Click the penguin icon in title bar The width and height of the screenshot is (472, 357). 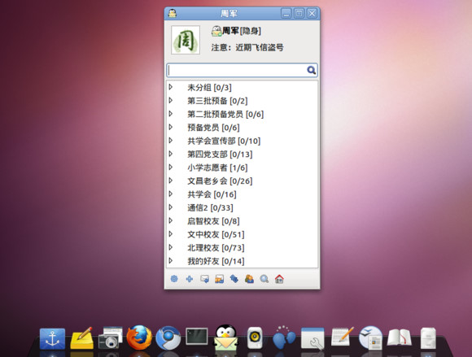173,13
